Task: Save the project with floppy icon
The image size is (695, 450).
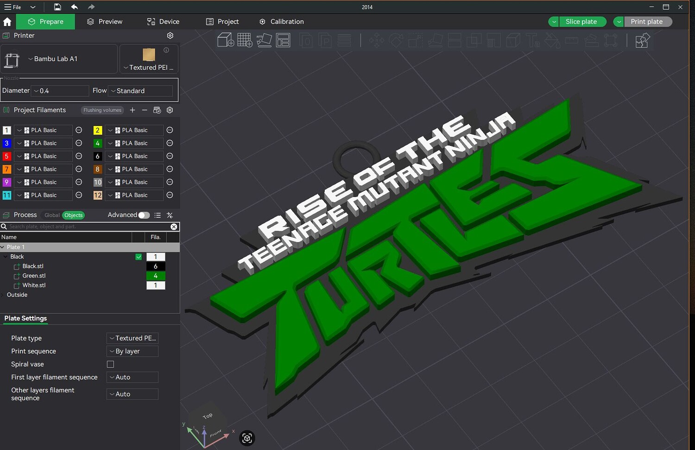Action: [x=57, y=7]
